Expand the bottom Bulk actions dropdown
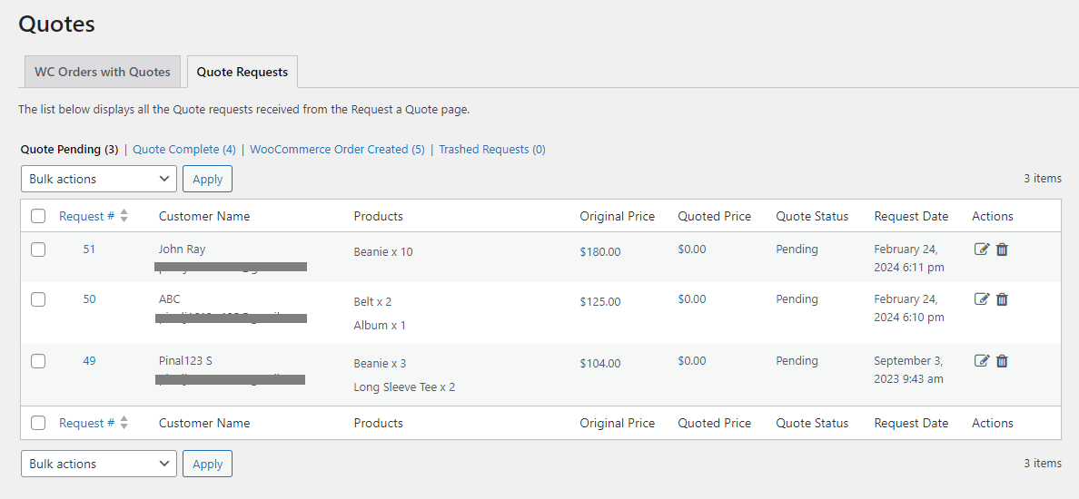This screenshot has height=499, width=1079. click(99, 464)
